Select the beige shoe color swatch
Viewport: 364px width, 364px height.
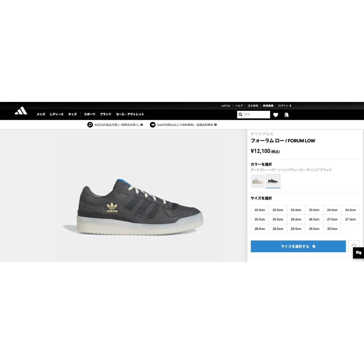[258, 181]
